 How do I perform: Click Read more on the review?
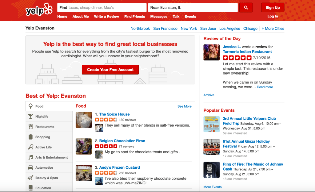265,87
